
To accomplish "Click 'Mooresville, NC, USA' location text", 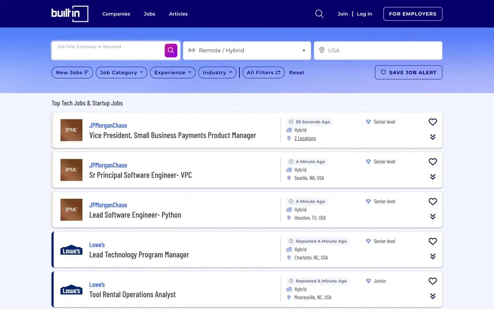I will coord(313,297).
